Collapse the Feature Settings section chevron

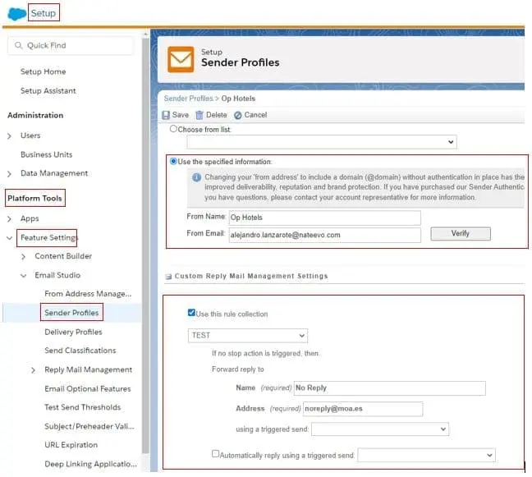click(9, 238)
